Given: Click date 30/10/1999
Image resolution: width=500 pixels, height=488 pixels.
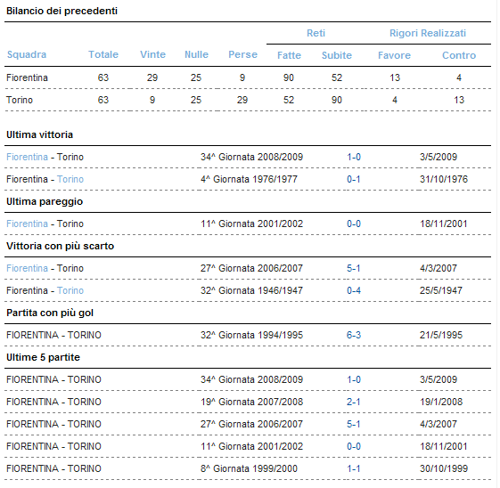Looking at the screenshot, I should point(444,469).
